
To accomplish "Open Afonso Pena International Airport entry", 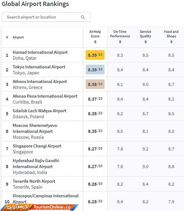I will tap(45, 96).
